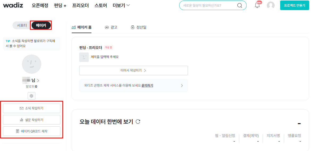Switch to the 정산일 tab
This screenshot has height=151, width=315.
(x=138, y=27)
